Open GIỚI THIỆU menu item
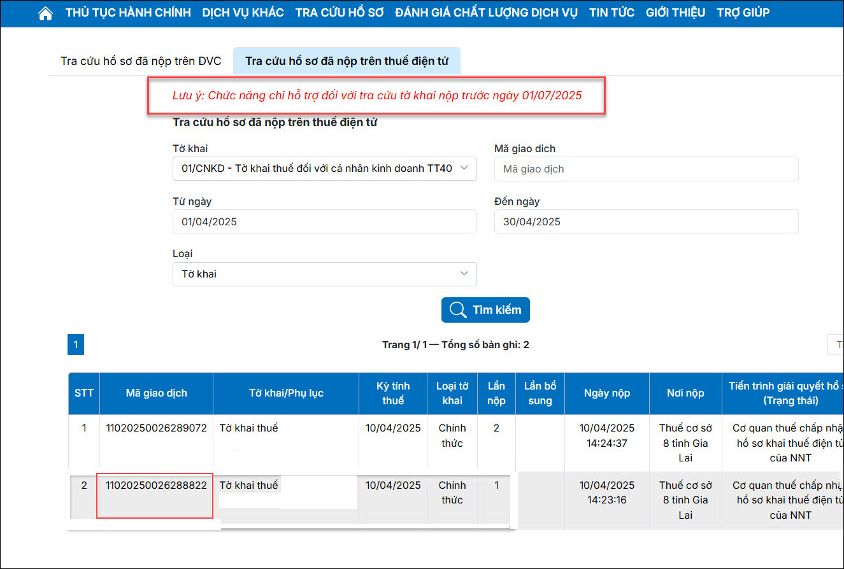The image size is (844, 569). 675,13
